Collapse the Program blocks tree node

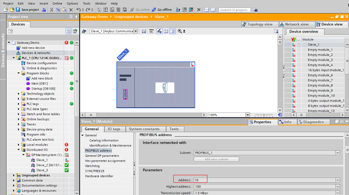pos(19,73)
